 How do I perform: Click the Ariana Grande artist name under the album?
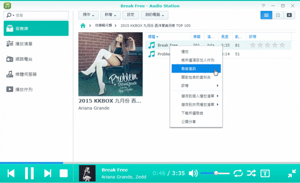tap(94, 108)
